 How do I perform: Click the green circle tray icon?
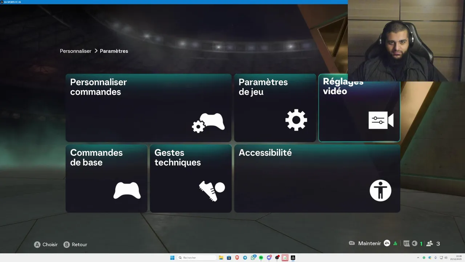(424, 258)
